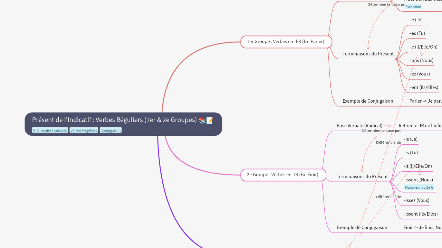The width and height of the screenshot is (442, 248).
Task: Select the 'Grammaire Française' tag
Action: click(50, 130)
